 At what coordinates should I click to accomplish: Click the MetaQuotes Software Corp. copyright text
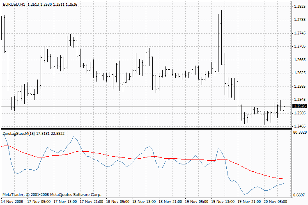51,194
